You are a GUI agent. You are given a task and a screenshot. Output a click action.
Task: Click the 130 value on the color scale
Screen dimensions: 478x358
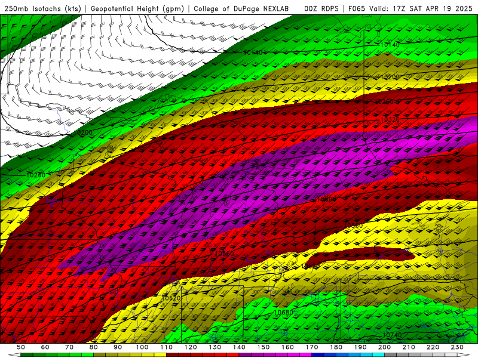tap(215, 347)
